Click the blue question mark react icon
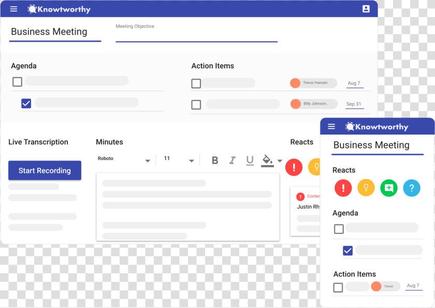The width and height of the screenshot is (435, 308). click(411, 188)
